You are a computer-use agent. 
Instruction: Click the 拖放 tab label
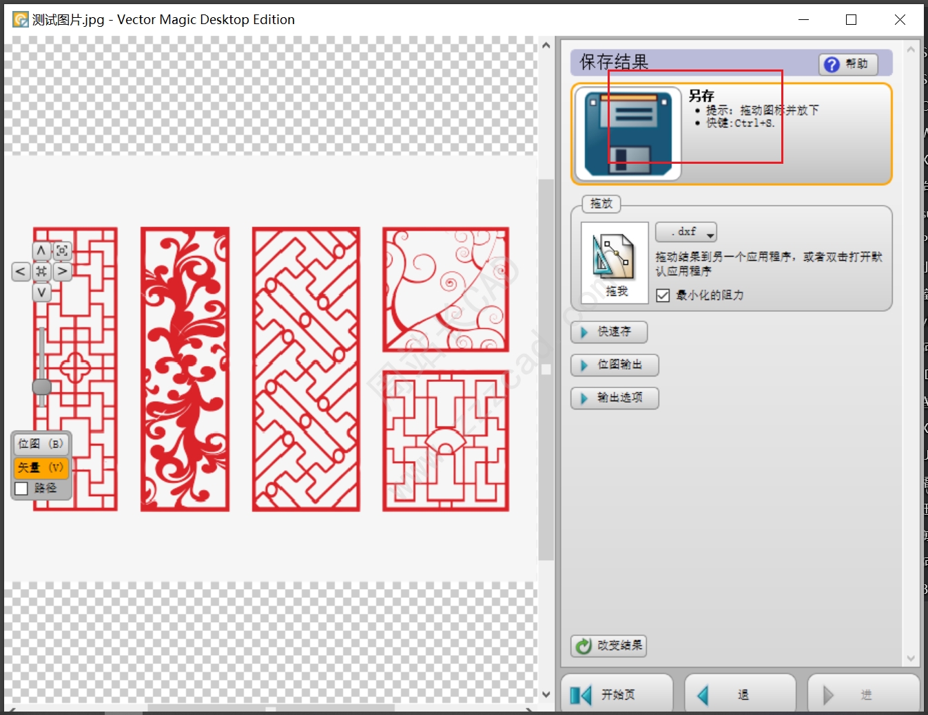click(x=600, y=204)
